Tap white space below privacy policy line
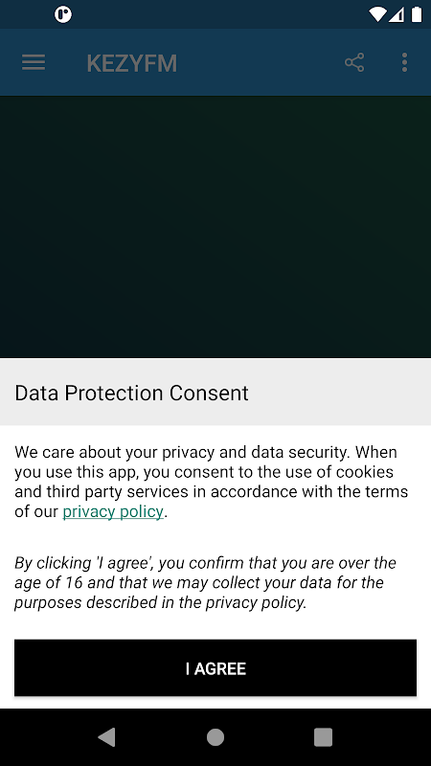This screenshot has width=431, height=766. tap(215, 537)
